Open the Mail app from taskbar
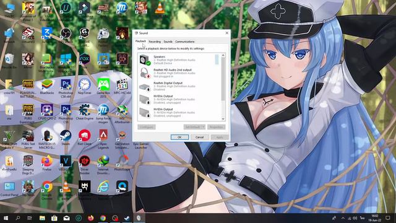The image size is (396, 223). click(x=66, y=218)
